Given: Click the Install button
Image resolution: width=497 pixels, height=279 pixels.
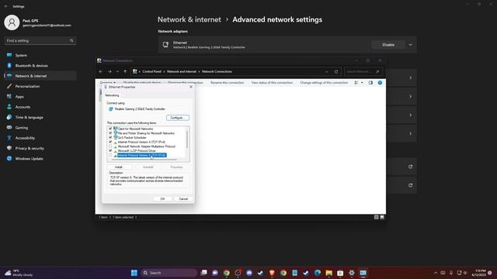Looking at the screenshot, I should pos(119,167).
